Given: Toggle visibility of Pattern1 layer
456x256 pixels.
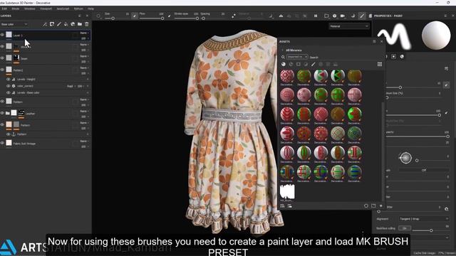Looking at the screenshot, I should pyautogui.click(x=2, y=70).
